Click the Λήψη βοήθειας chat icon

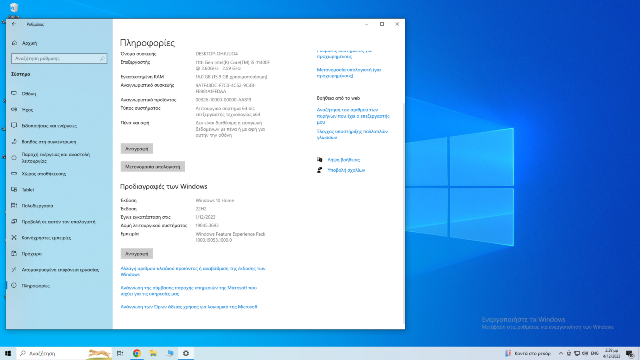click(x=320, y=160)
